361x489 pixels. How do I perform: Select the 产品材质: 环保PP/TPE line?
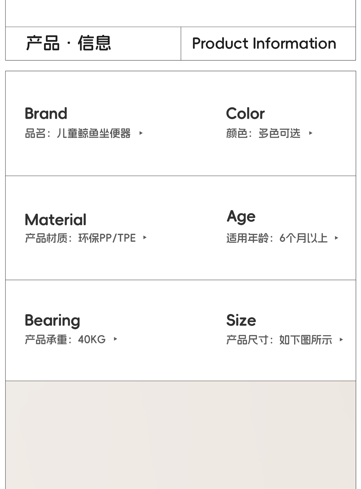(80, 238)
